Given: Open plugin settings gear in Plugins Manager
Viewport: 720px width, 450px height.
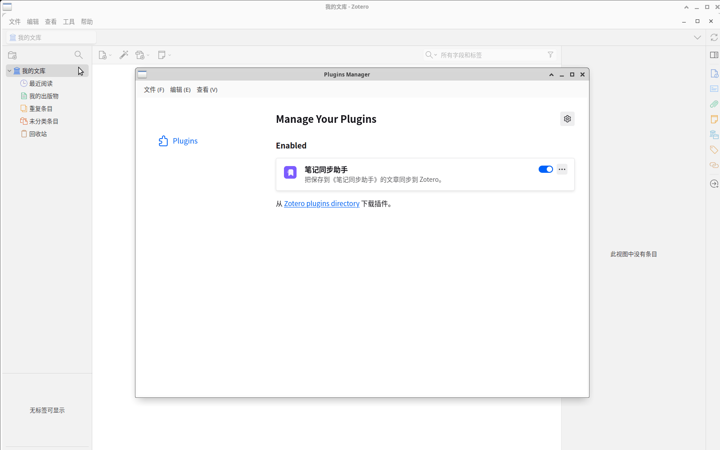Looking at the screenshot, I should click(567, 119).
